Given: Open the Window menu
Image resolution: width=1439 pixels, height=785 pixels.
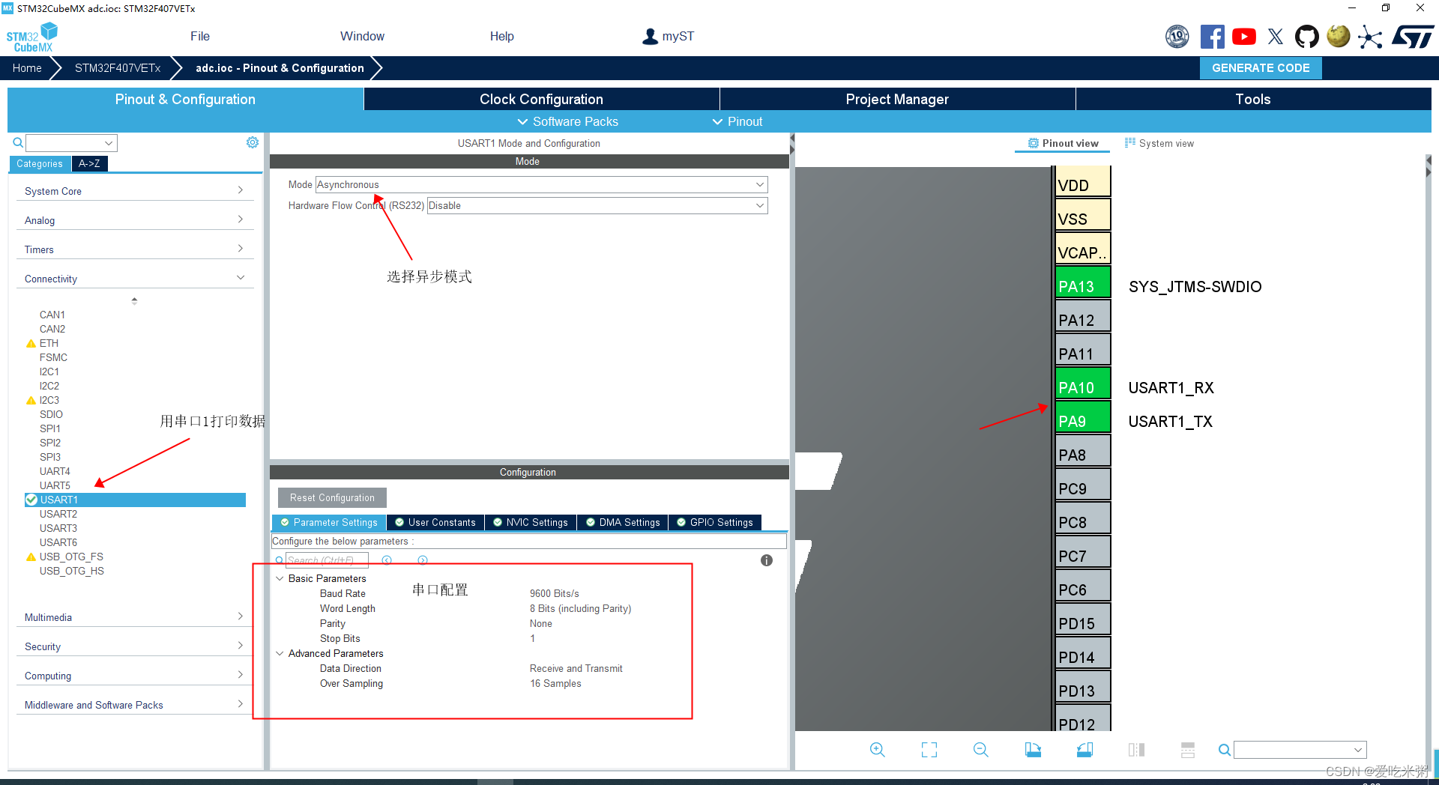Looking at the screenshot, I should 362,36.
